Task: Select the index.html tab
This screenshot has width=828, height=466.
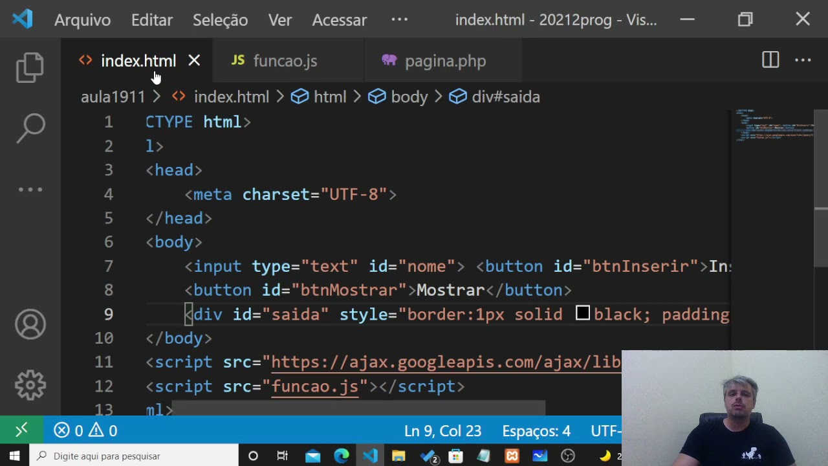Action: [138, 61]
